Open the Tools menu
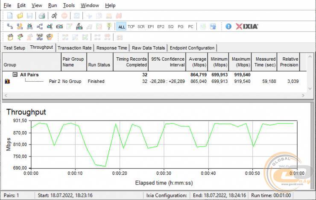Viewport: 316px width, 200px height. click(x=69, y=6)
